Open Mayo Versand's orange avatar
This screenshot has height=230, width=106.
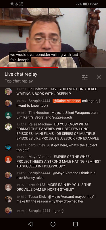point(8,160)
